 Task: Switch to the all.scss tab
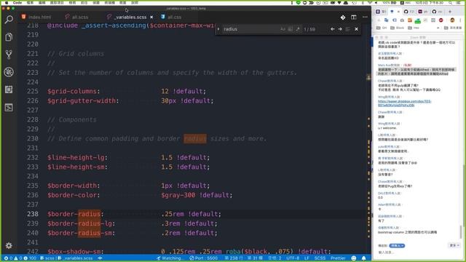point(76,17)
